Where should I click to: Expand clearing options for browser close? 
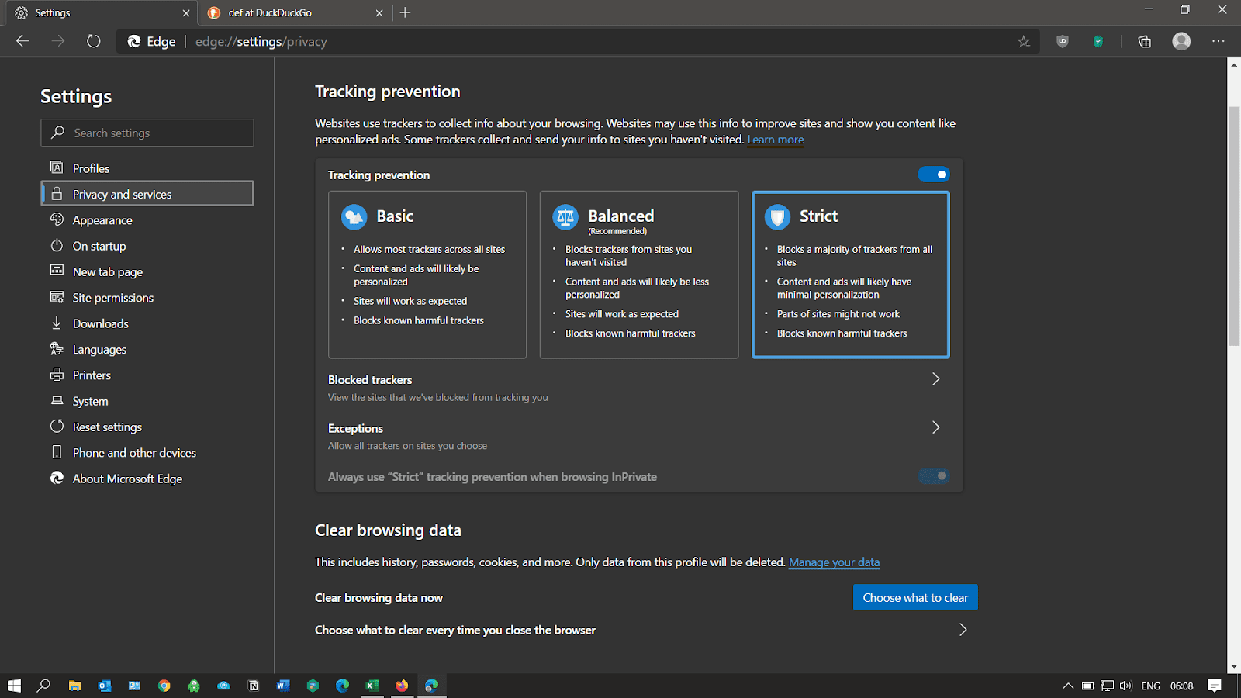coord(962,630)
